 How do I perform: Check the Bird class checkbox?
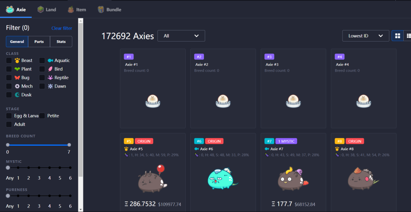[x=42, y=69]
